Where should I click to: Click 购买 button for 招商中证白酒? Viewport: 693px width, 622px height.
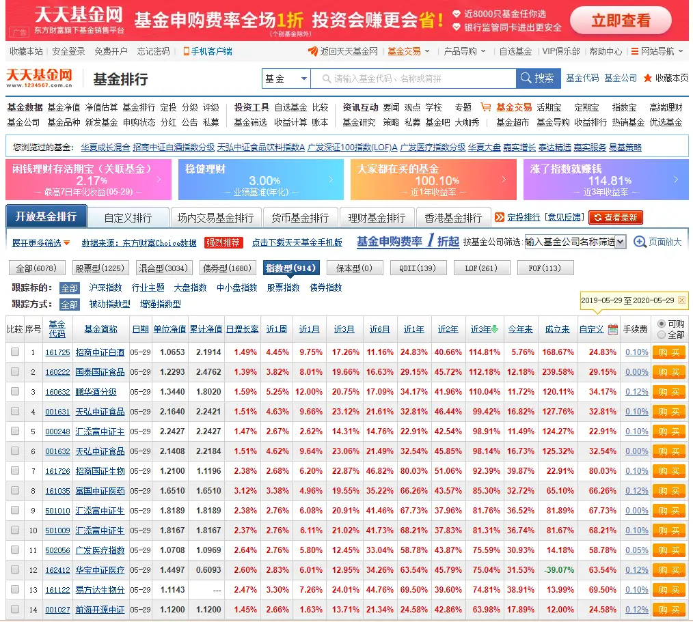pos(668,352)
